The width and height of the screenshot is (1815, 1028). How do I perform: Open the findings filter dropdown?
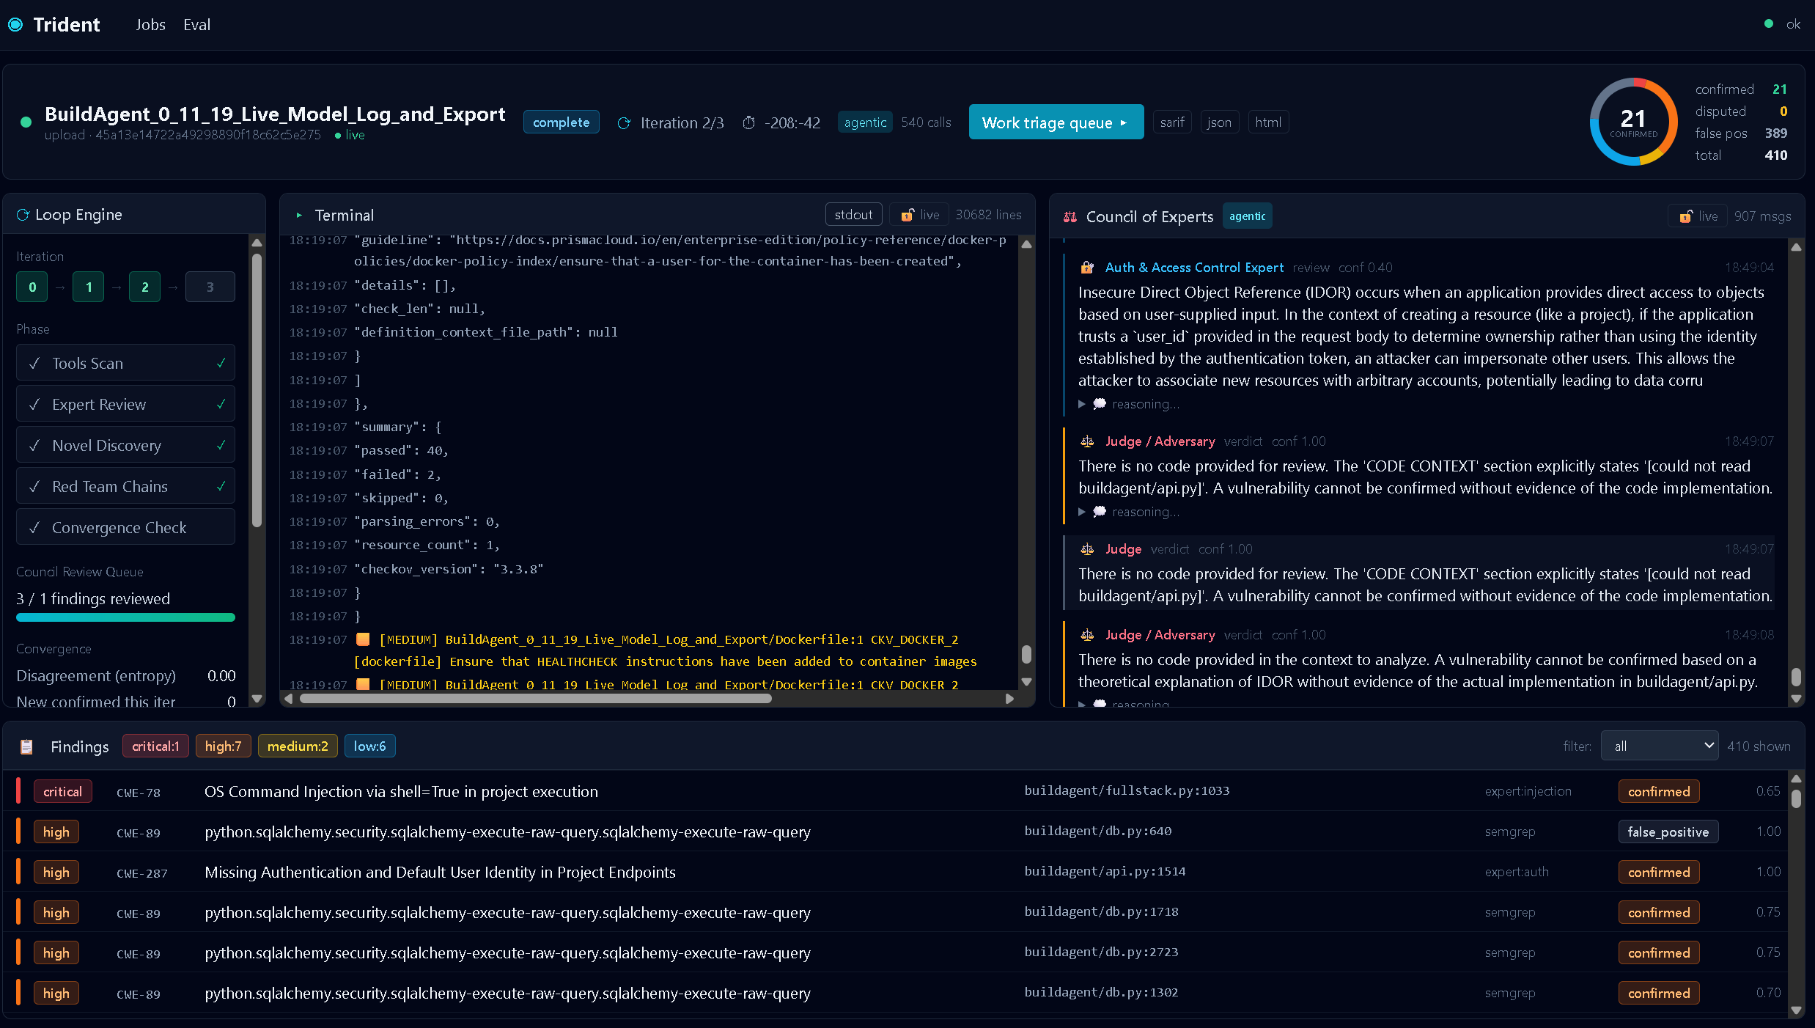point(1660,746)
